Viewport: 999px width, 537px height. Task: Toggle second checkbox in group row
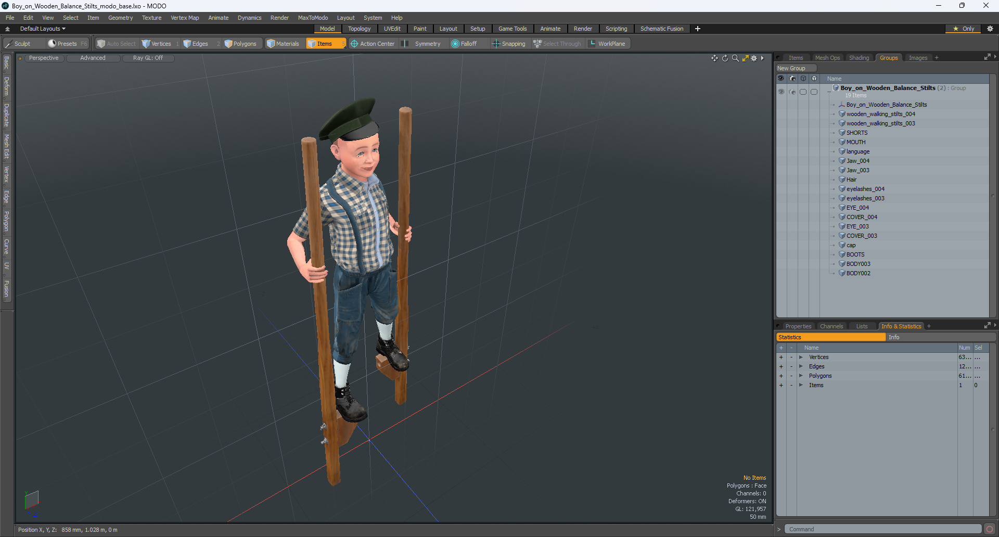(x=814, y=92)
